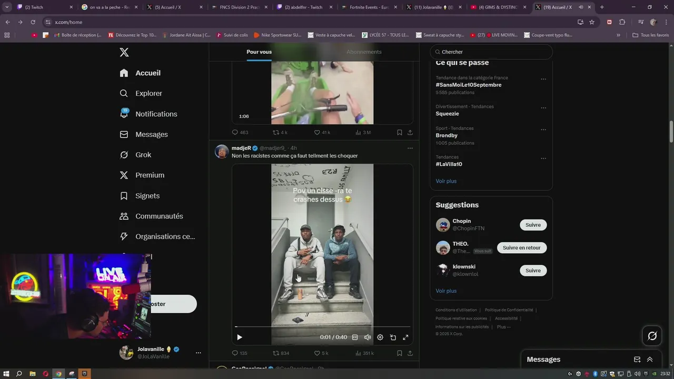
Task: Bookmark madjeR's post
Action: click(400, 353)
